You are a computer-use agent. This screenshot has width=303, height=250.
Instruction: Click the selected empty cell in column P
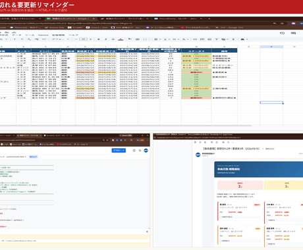click(271, 103)
